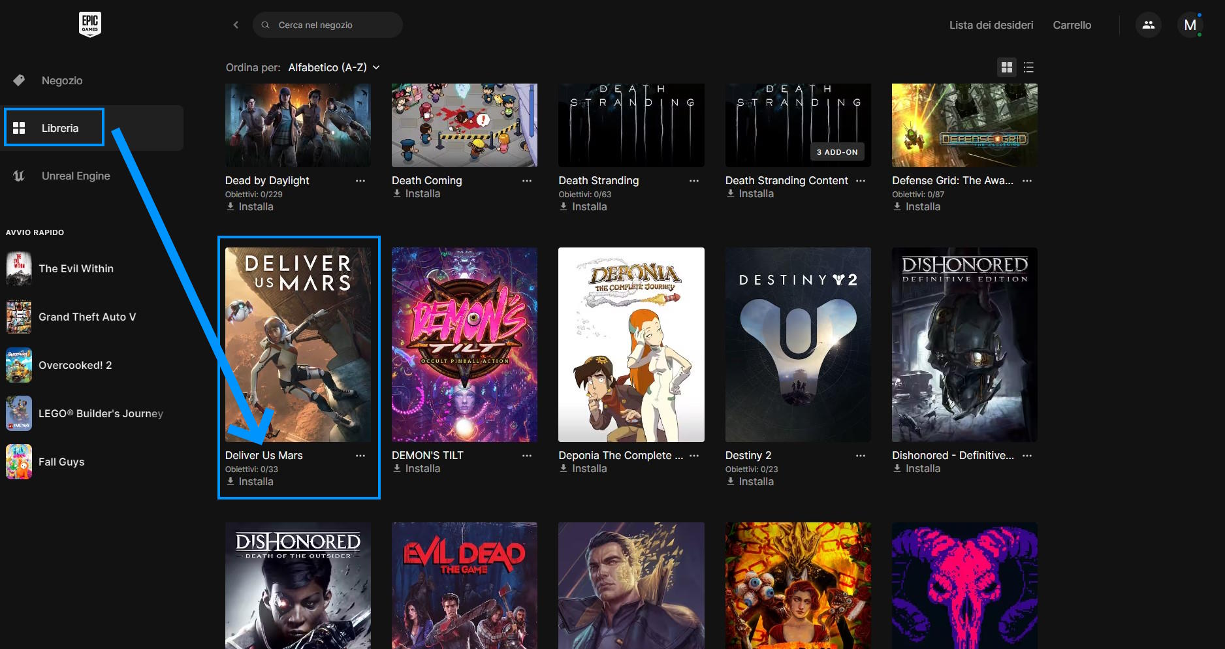This screenshot has height=649, width=1225.
Task: Open options menu for Dishonored - Definitive
Action: tap(1027, 456)
